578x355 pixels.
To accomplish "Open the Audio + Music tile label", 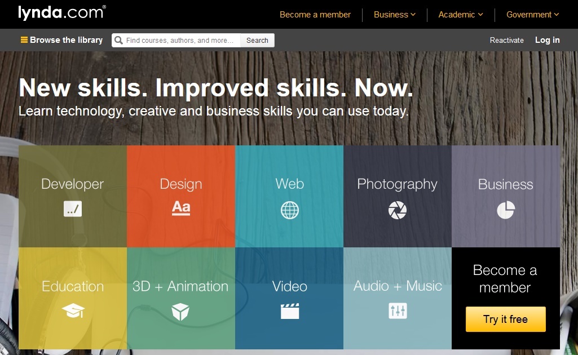I will pos(398,286).
